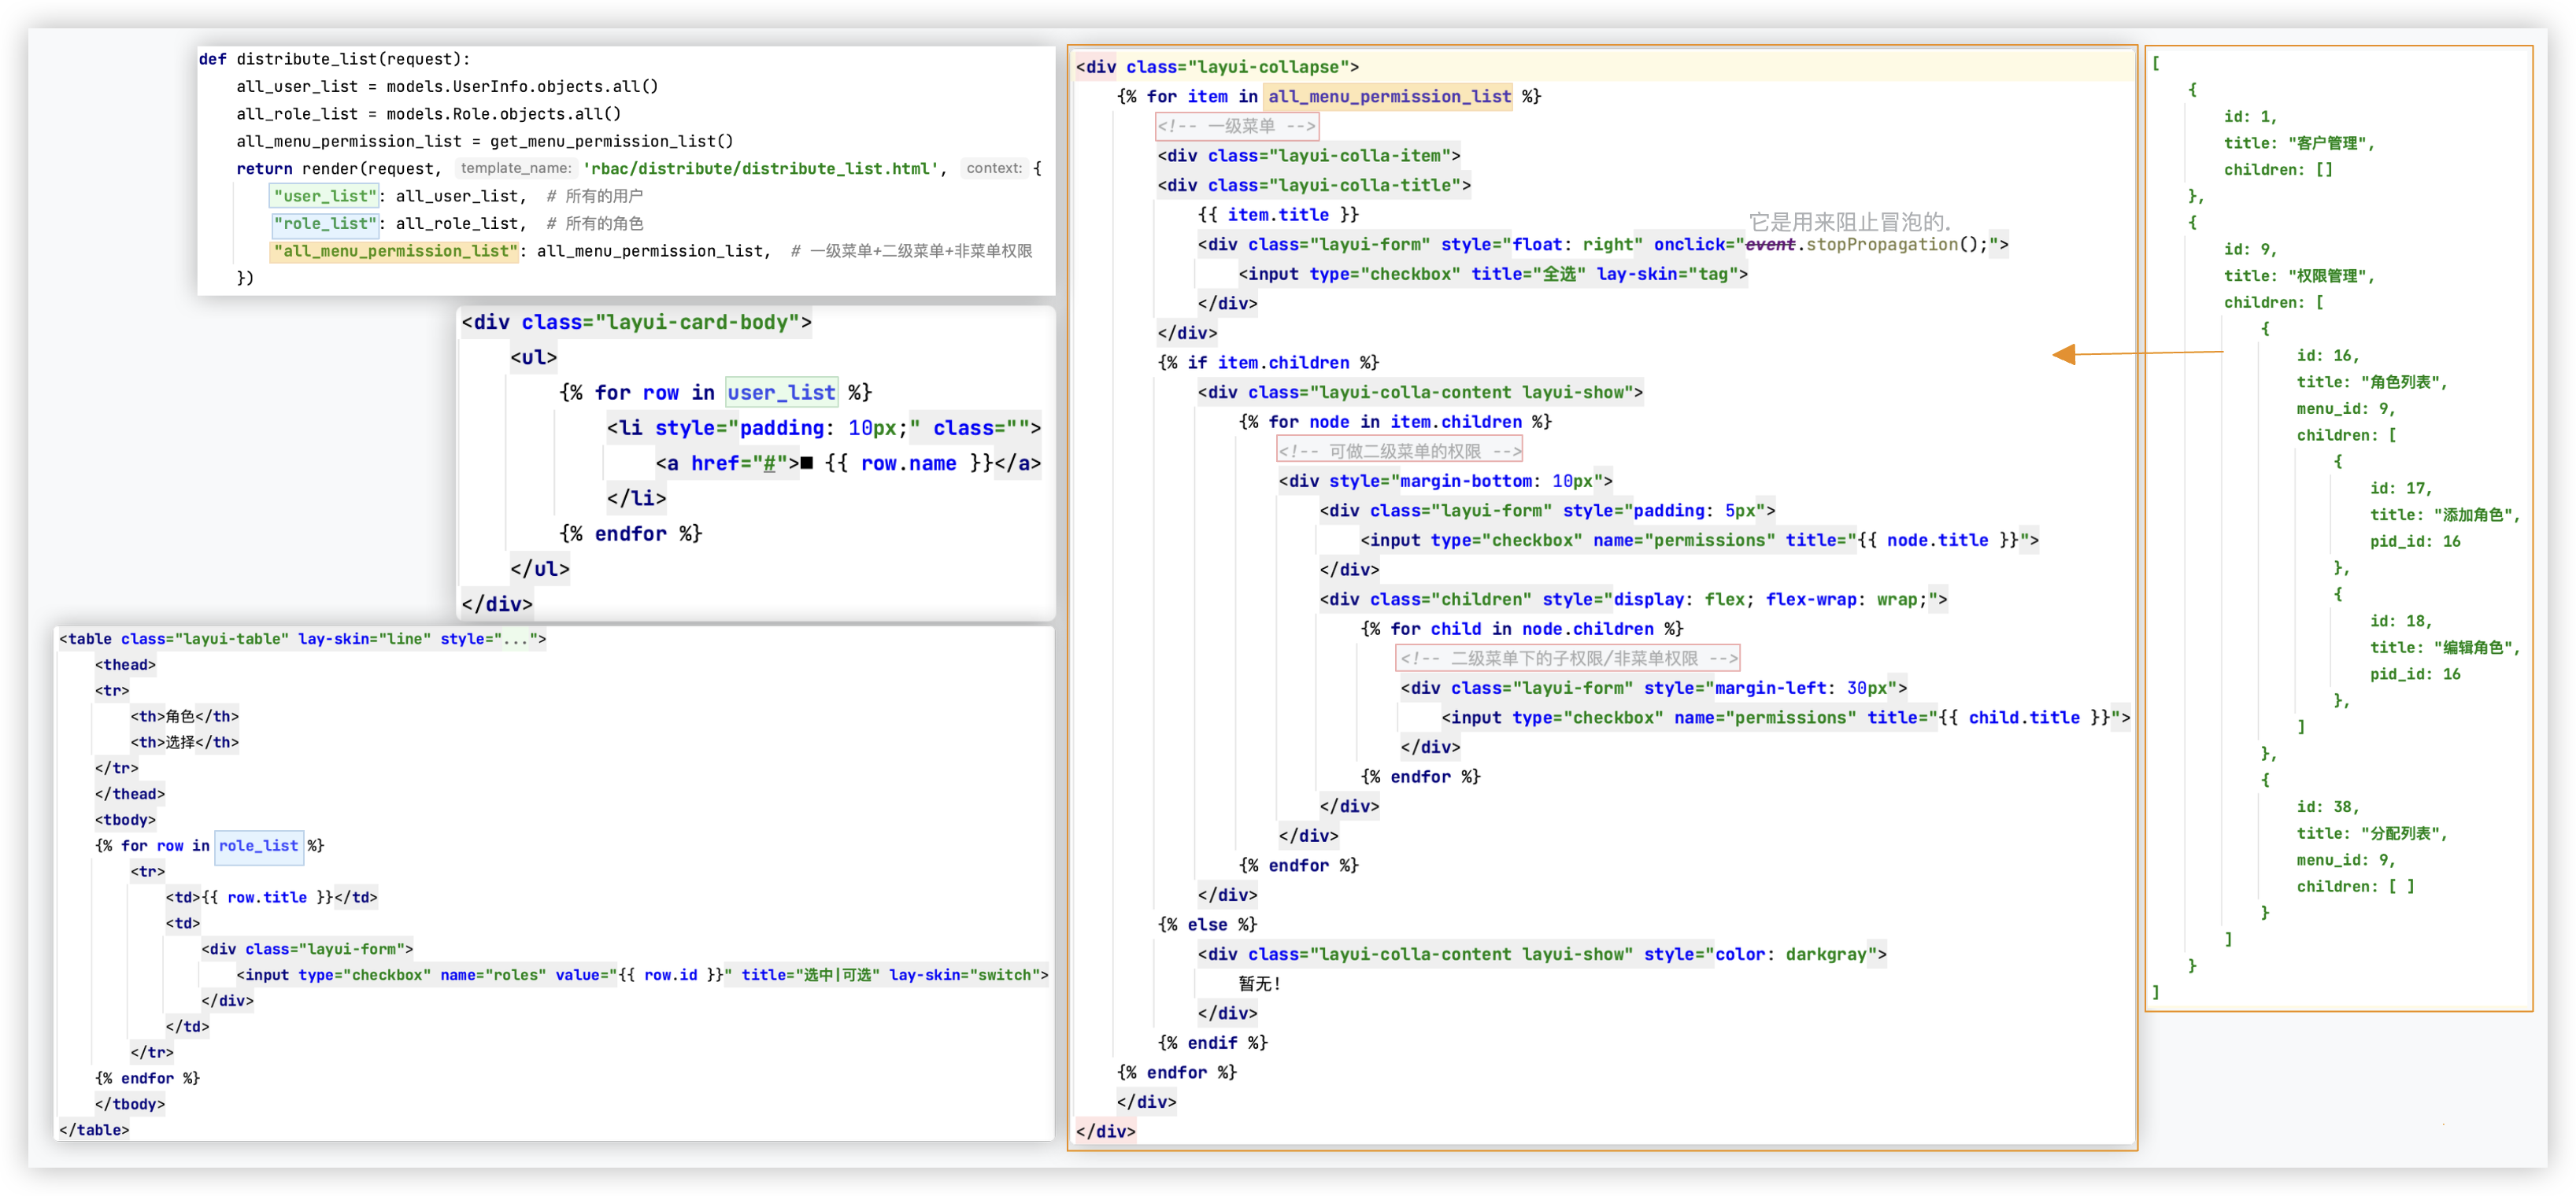Click highlighted role_list in the tbody loop
Image resolution: width=2576 pixels, height=1196 pixels.
(258, 845)
